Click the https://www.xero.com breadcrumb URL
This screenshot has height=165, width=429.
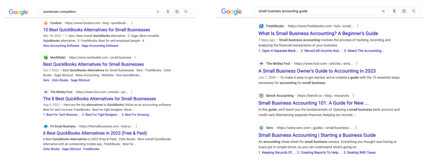click(315, 128)
